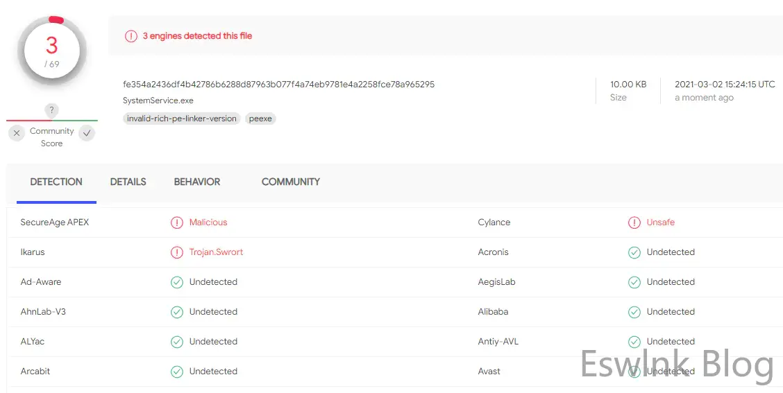The image size is (783, 393).
Task: Click the 3/69 detection score gauge
Action: tap(52, 52)
